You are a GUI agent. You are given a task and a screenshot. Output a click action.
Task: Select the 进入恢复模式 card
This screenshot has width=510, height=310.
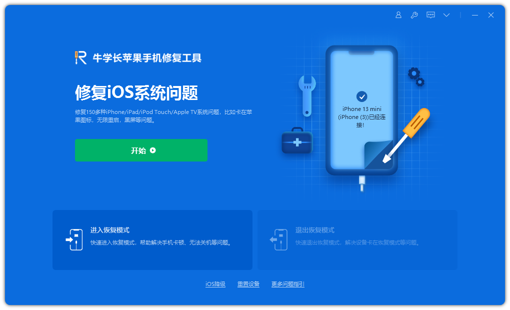point(152,239)
